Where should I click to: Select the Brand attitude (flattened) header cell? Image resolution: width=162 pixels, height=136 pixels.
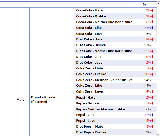[x=43, y=100]
